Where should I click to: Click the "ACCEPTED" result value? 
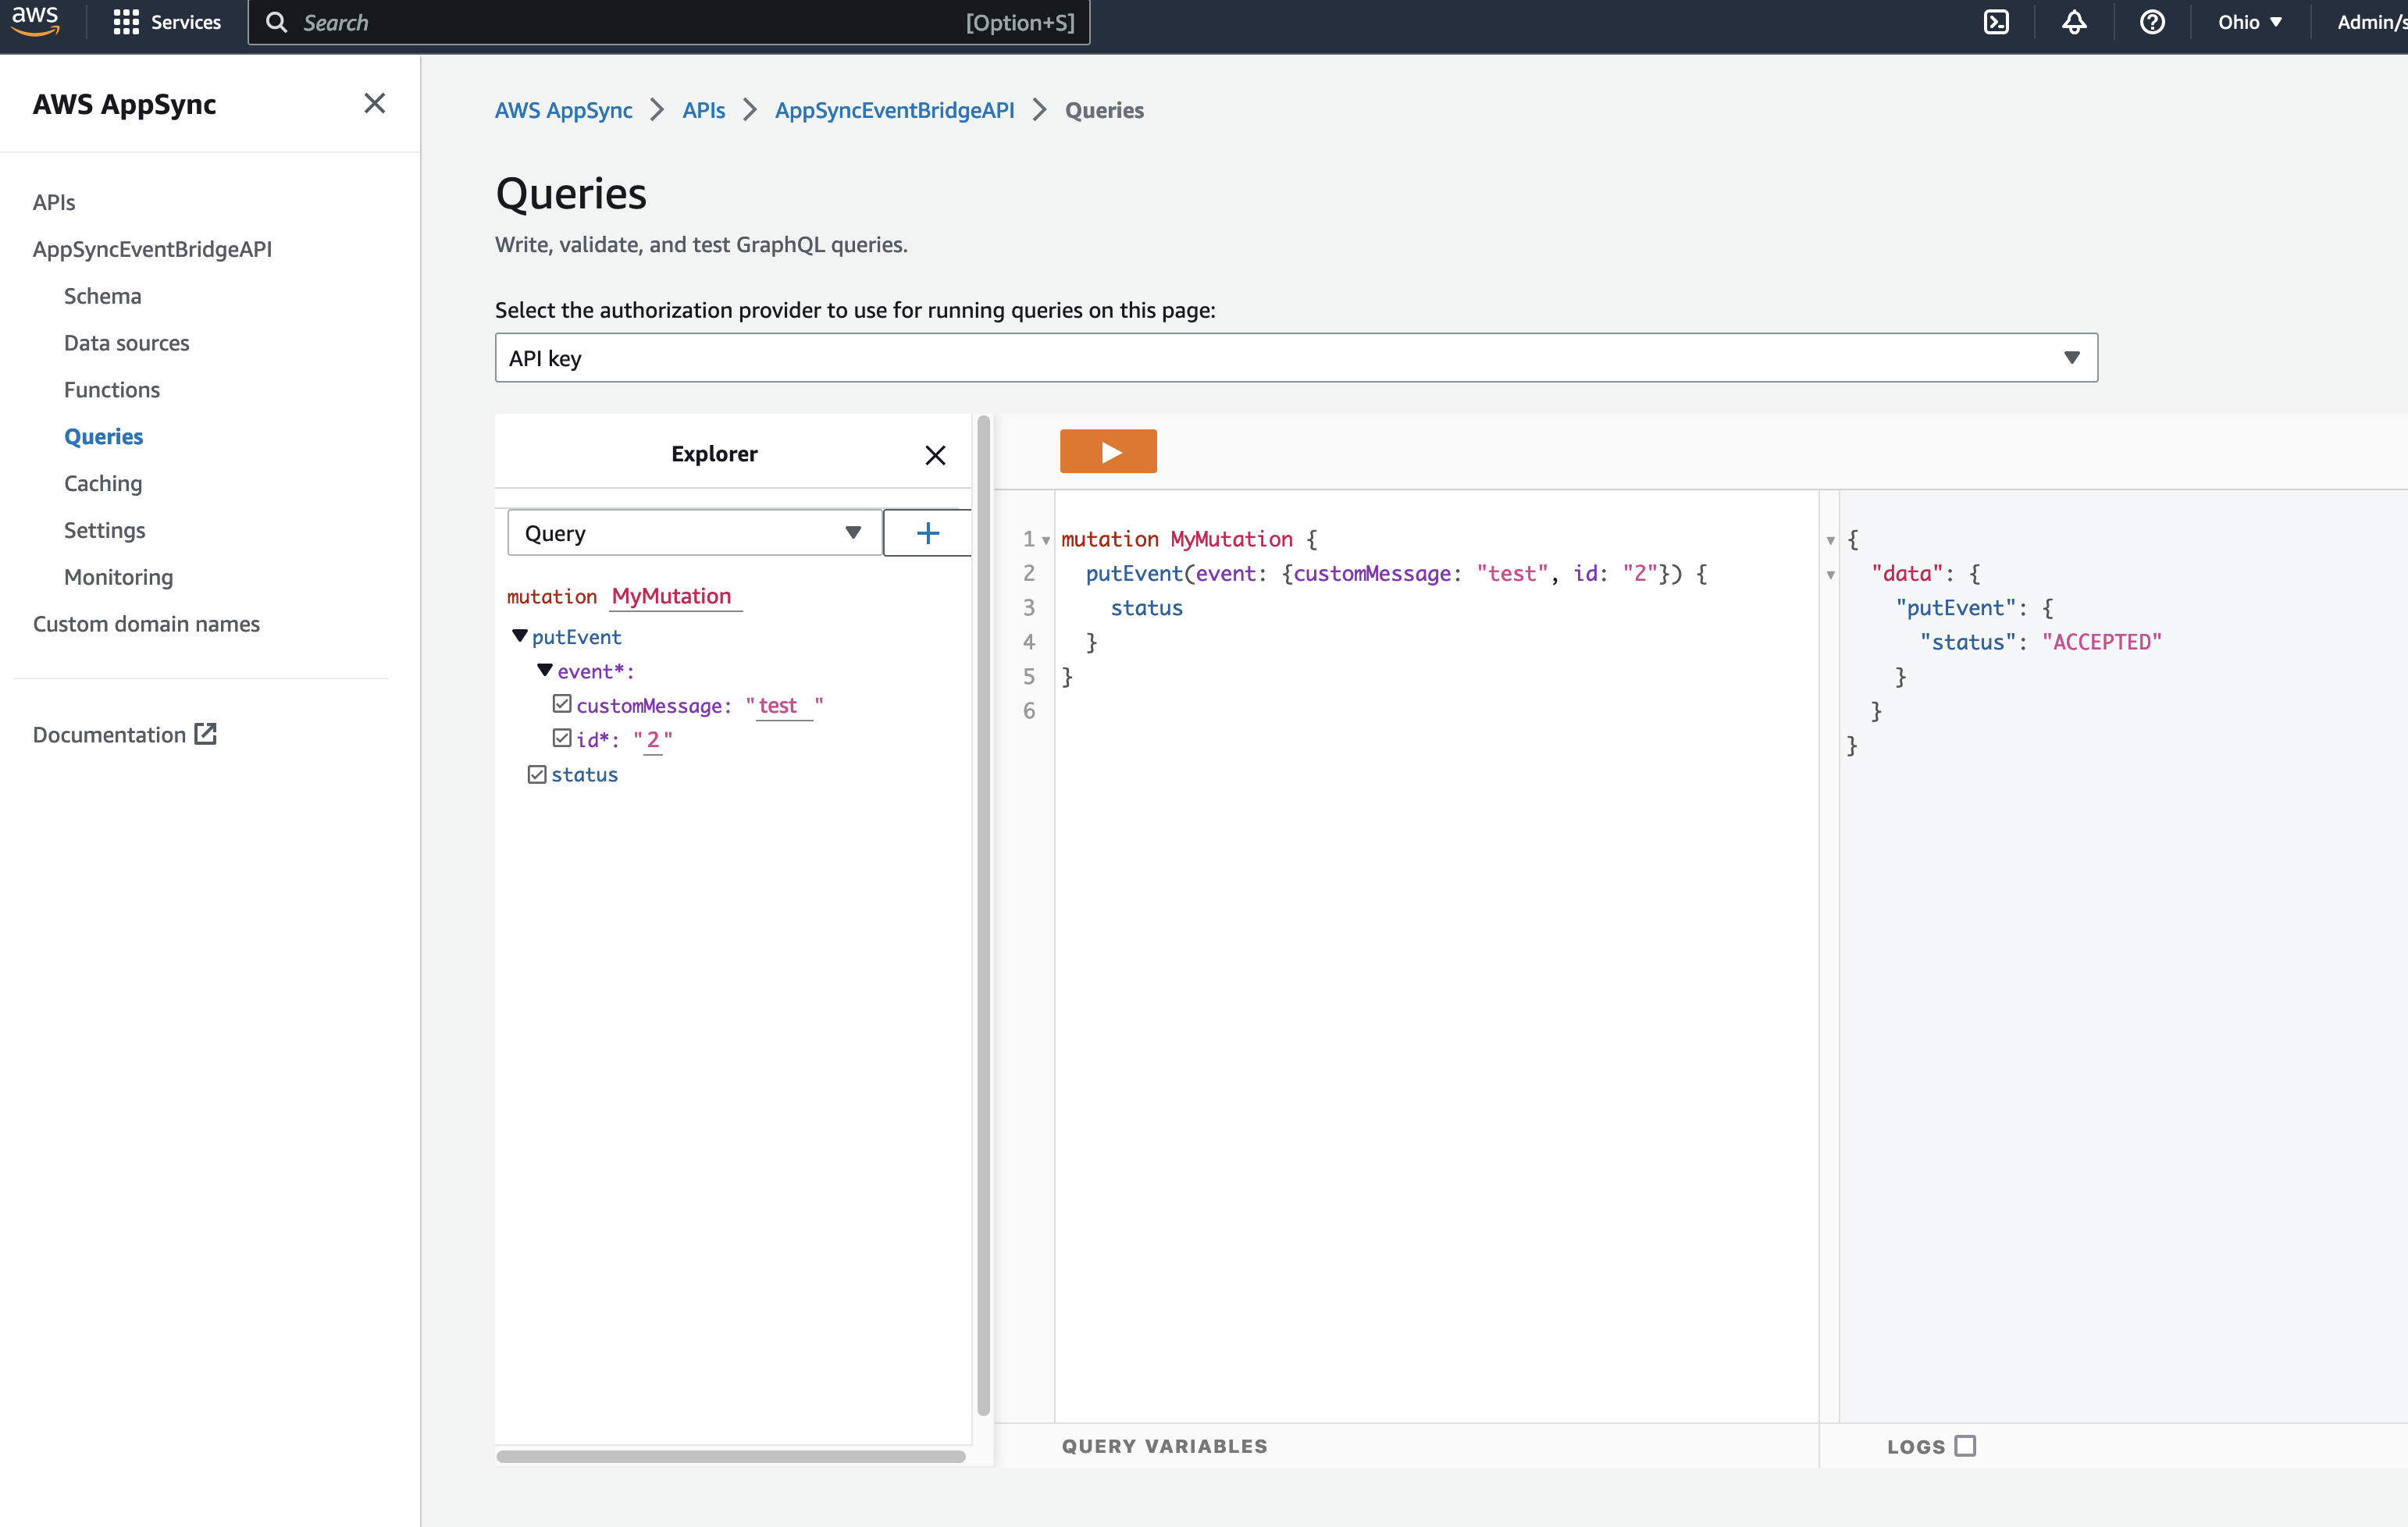point(2102,642)
